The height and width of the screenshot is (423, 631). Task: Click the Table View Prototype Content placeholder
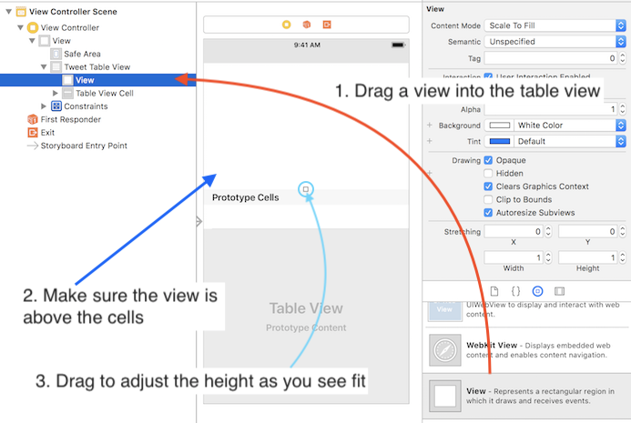(306, 317)
